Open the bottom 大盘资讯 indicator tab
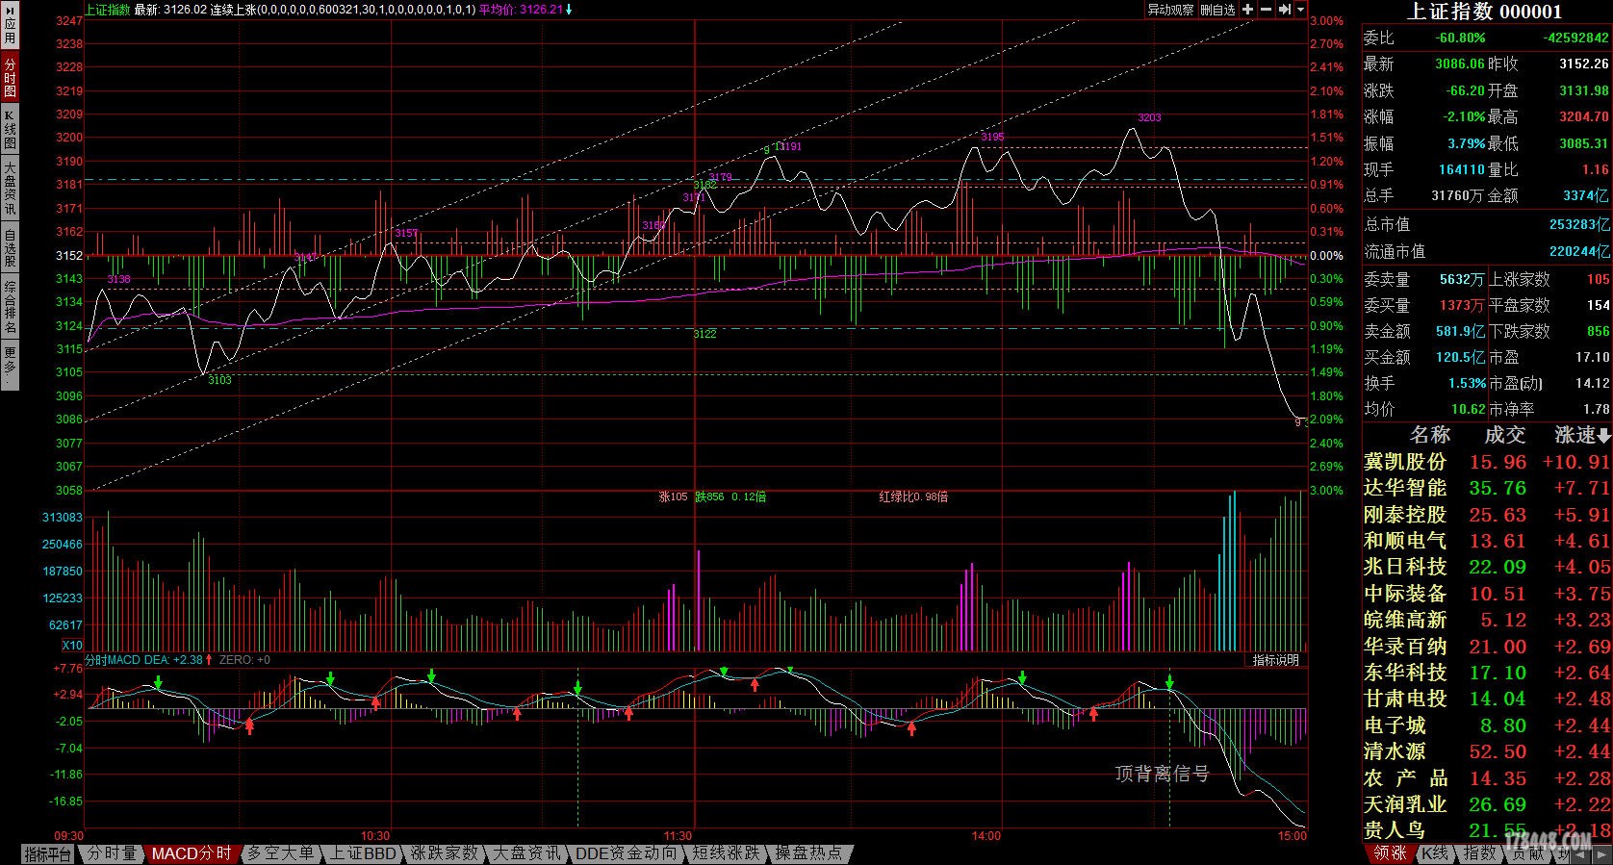This screenshot has height=865, width=1613. coord(526,853)
